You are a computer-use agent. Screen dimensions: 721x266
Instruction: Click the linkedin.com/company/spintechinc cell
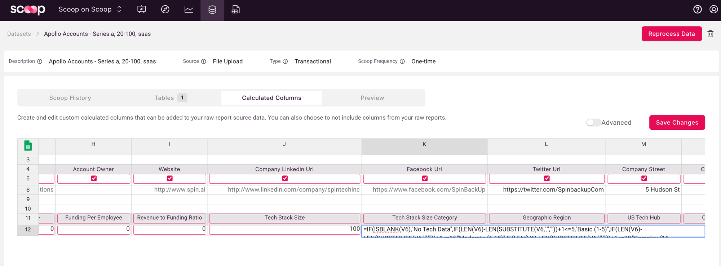pos(284,189)
